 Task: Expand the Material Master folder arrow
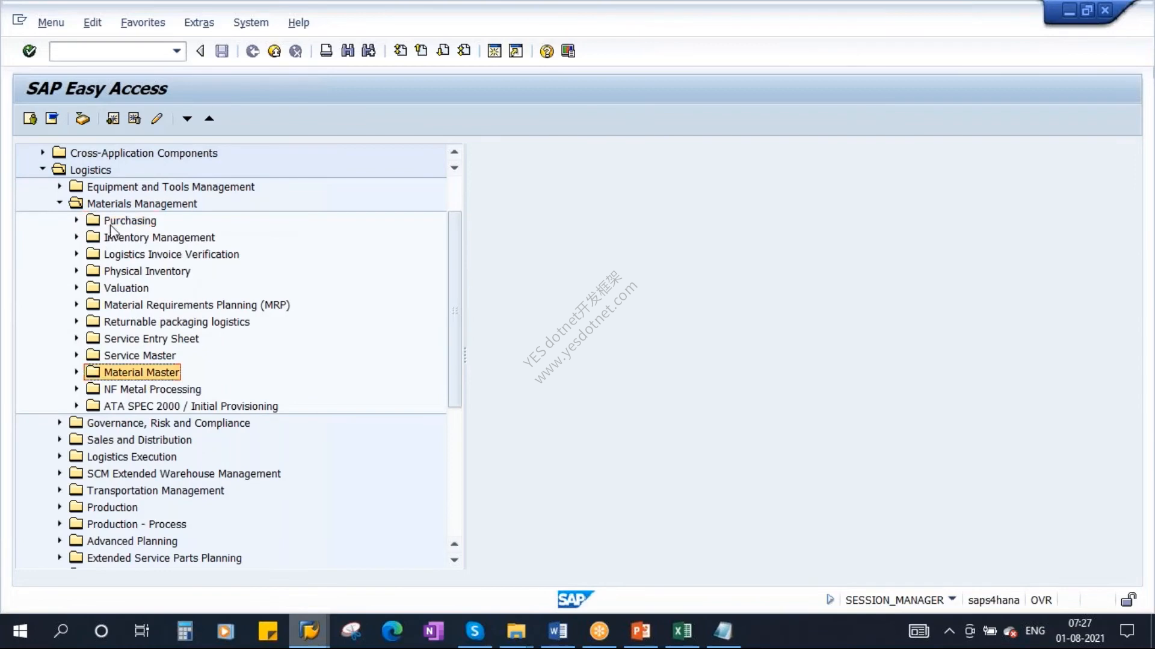76,372
